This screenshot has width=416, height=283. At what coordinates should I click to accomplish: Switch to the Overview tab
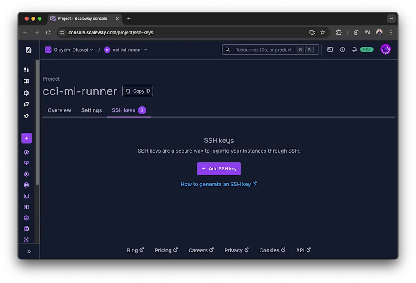point(59,110)
